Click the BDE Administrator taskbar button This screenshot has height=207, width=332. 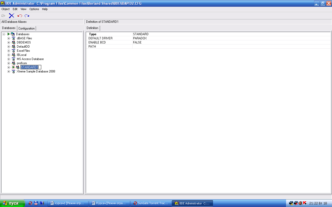point(192,203)
